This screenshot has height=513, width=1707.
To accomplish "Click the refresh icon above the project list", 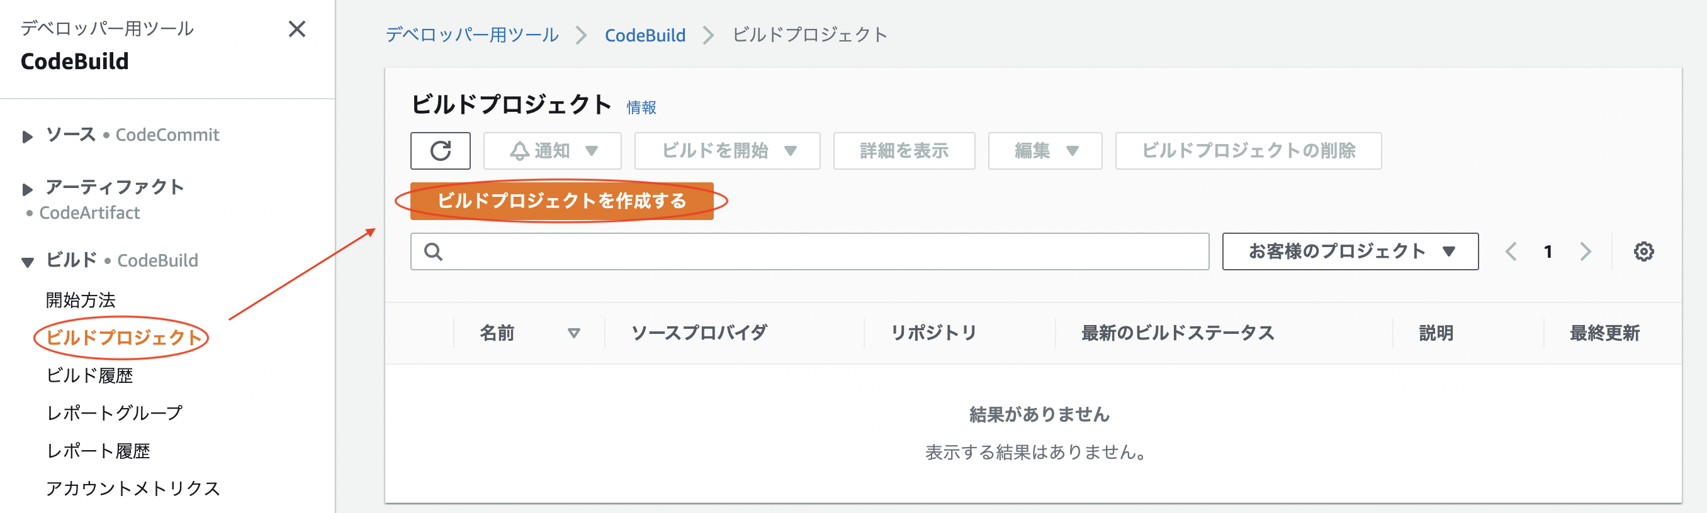I will 441,150.
